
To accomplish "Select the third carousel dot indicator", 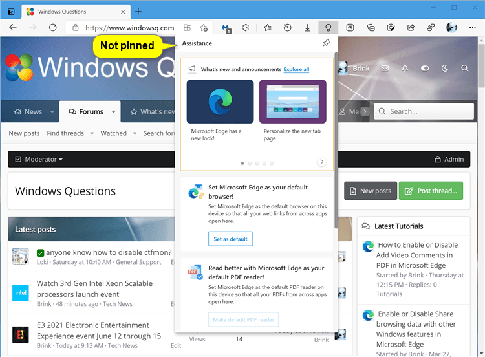I will (257, 164).
